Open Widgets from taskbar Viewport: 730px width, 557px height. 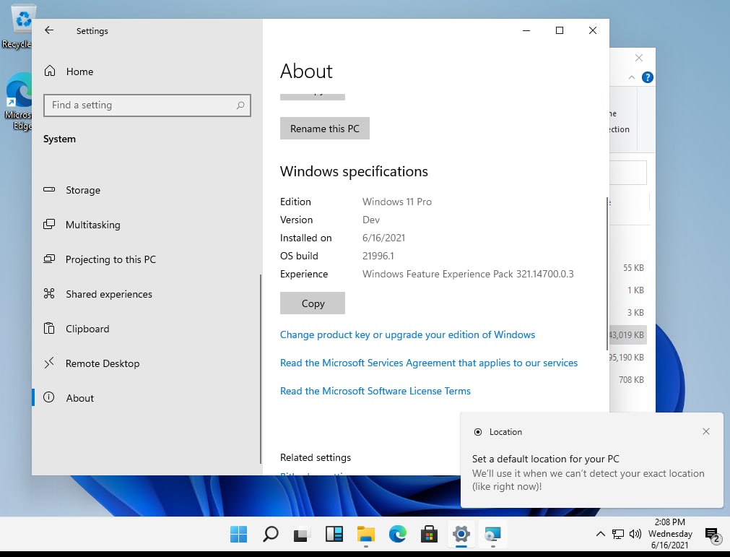tap(334, 534)
